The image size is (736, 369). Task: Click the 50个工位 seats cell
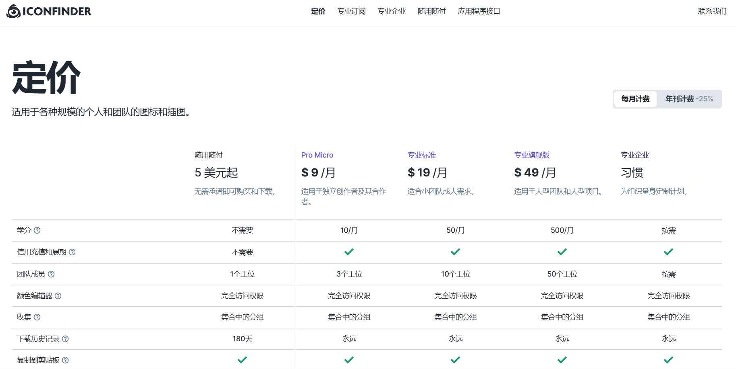pyautogui.click(x=562, y=274)
